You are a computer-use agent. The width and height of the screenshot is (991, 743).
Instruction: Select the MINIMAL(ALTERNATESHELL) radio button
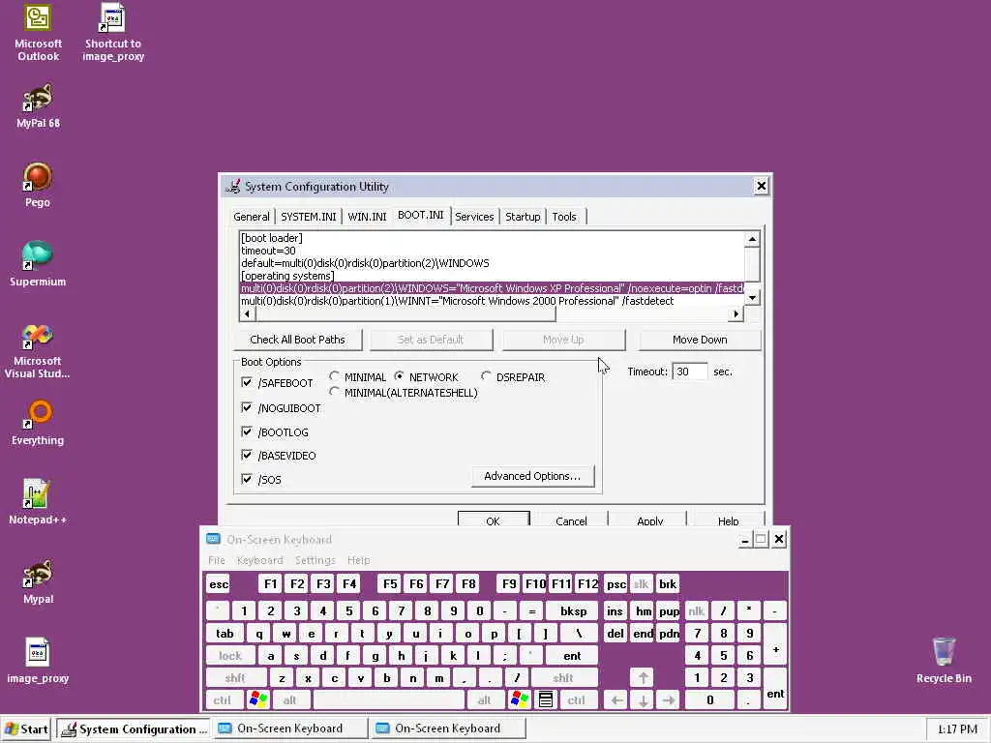pos(334,392)
